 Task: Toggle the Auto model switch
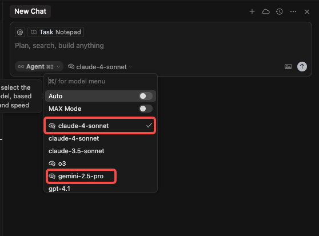145,96
